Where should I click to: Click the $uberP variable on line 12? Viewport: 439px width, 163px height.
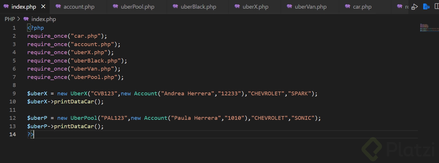point(37,118)
